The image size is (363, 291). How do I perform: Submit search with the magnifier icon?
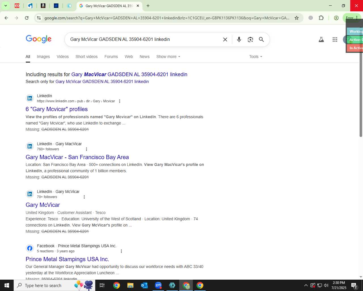pos(261,40)
